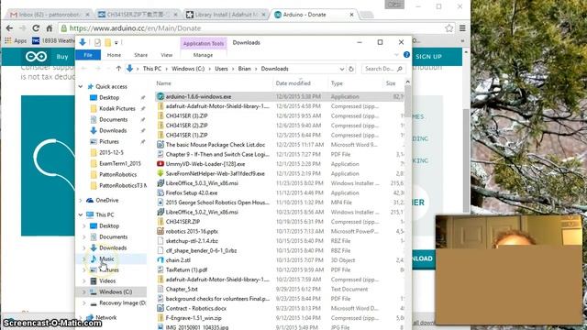Viewport: 587px width, 330px height.
Task: Expand the OneDrive tree node
Action: point(81,201)
